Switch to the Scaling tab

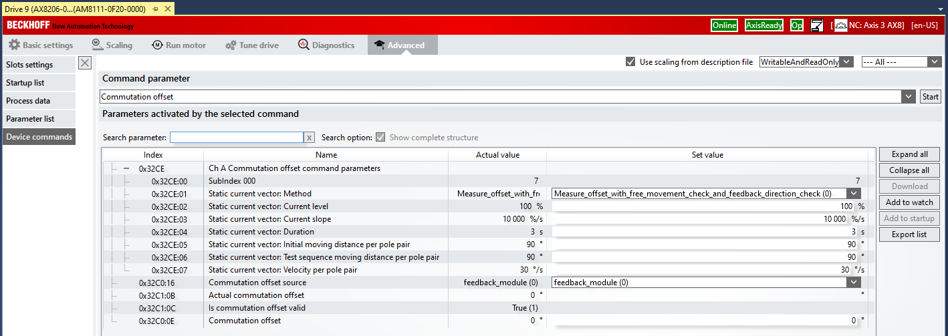(112, 45)
